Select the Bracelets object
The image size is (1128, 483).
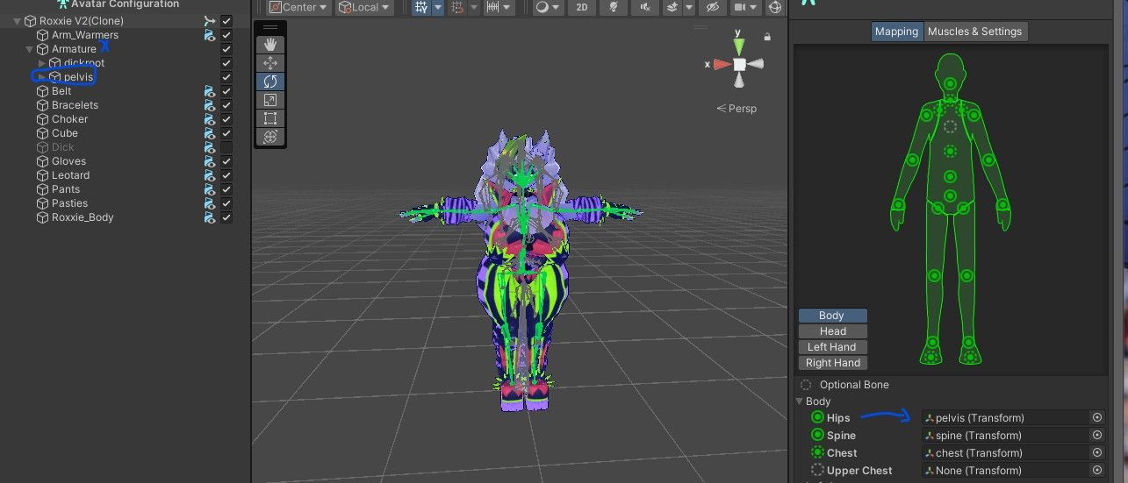[x=75, y=105]
